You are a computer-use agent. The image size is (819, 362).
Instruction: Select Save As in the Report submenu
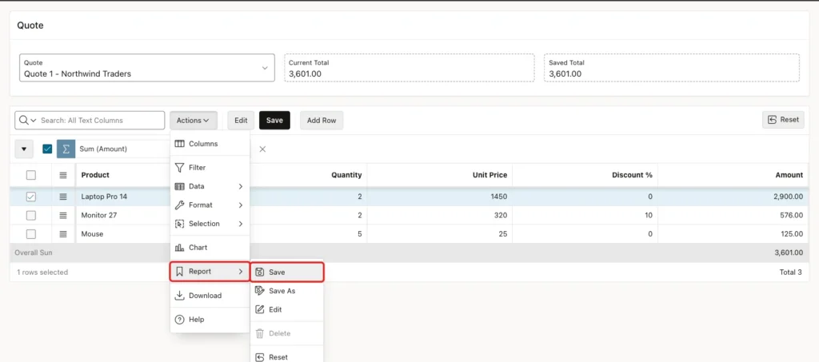click(287, 291)
